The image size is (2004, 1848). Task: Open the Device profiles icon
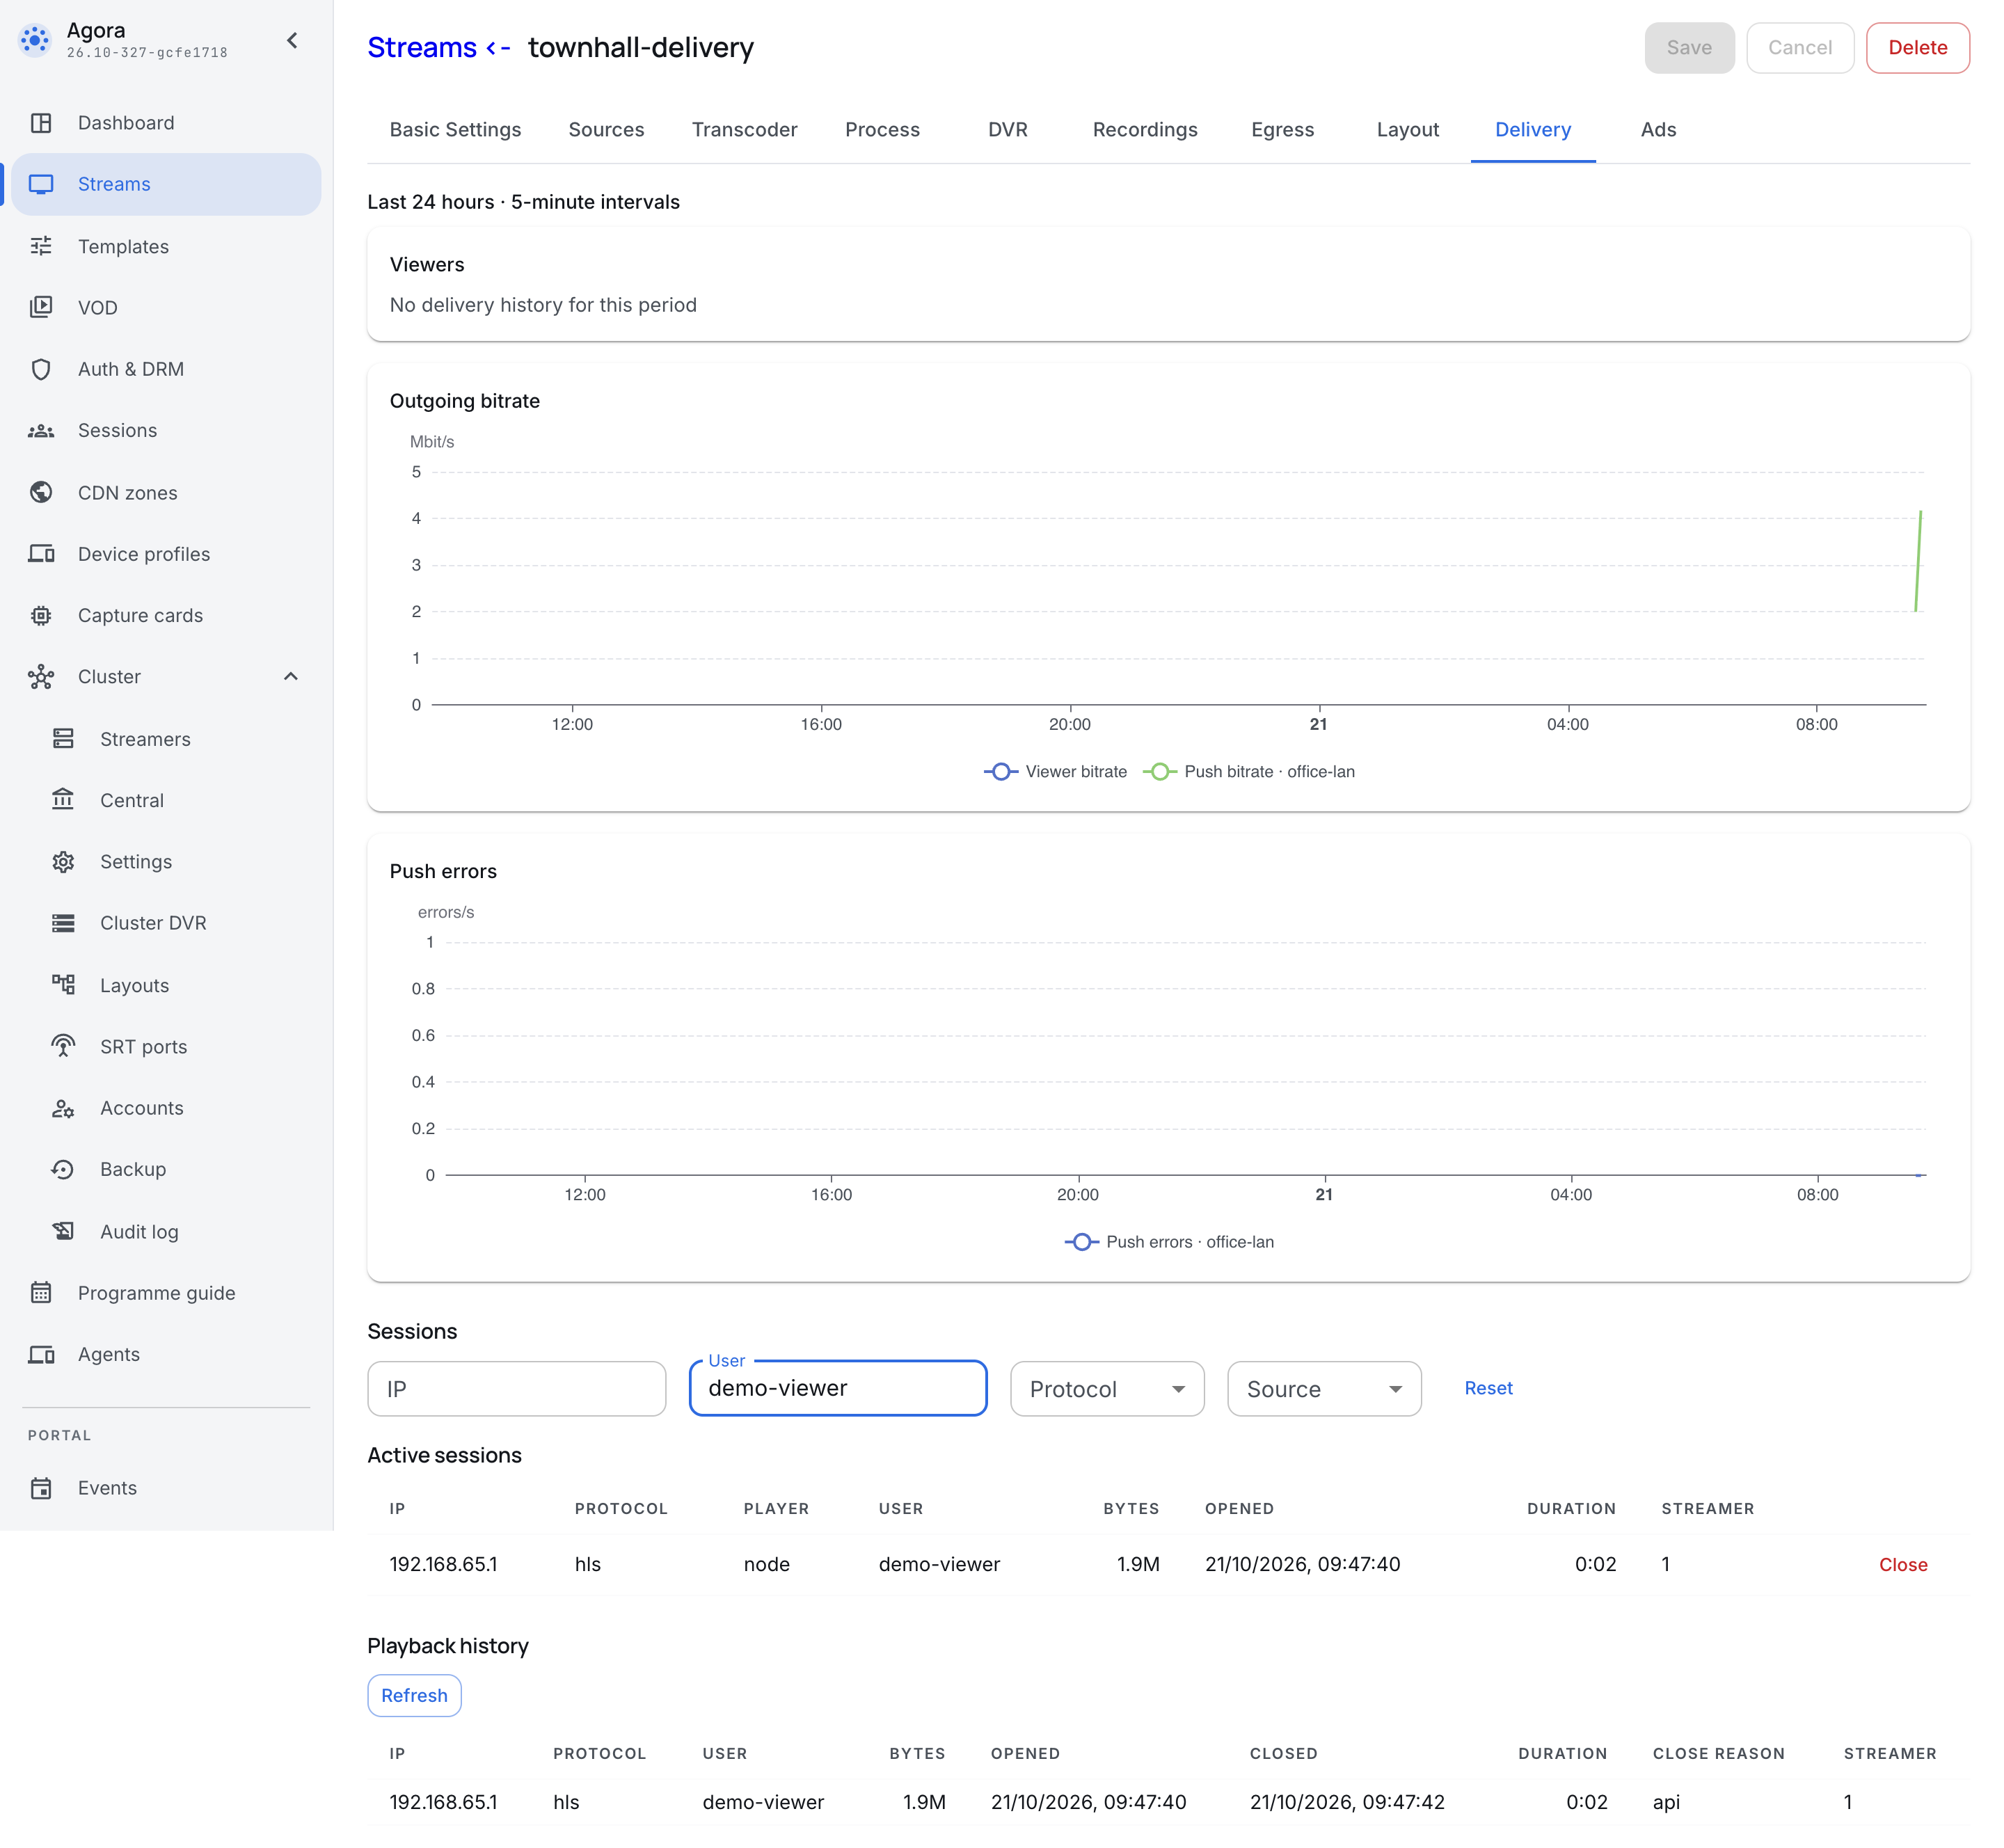pos(41,554)
